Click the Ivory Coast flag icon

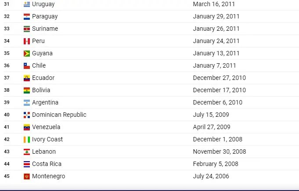(x=27, y=140)
